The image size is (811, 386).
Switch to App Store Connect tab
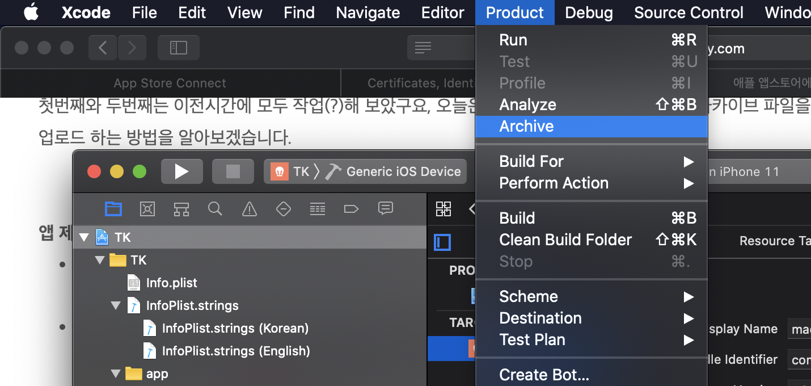tap(170, 83)
